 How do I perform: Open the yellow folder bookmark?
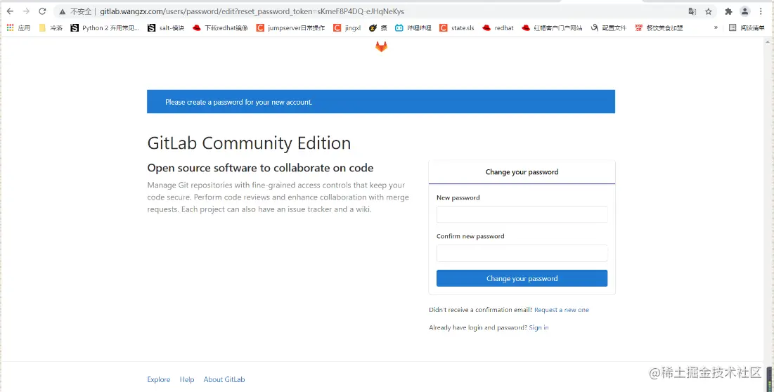tap(51, 28)
